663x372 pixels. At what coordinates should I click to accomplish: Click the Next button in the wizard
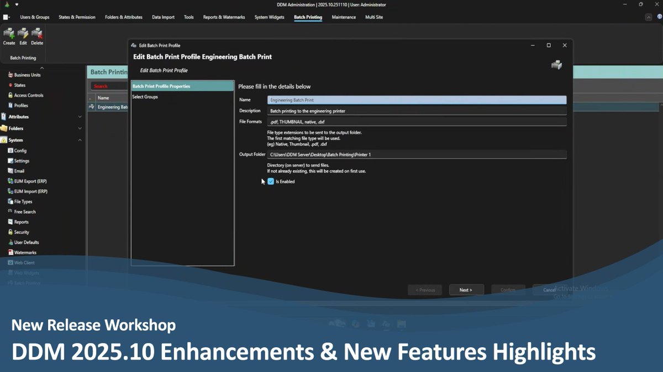click(466, 289)
